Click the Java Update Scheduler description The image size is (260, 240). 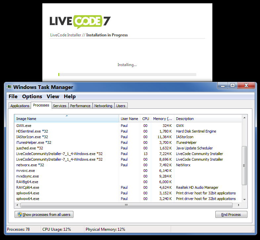(x=194, y=148)
